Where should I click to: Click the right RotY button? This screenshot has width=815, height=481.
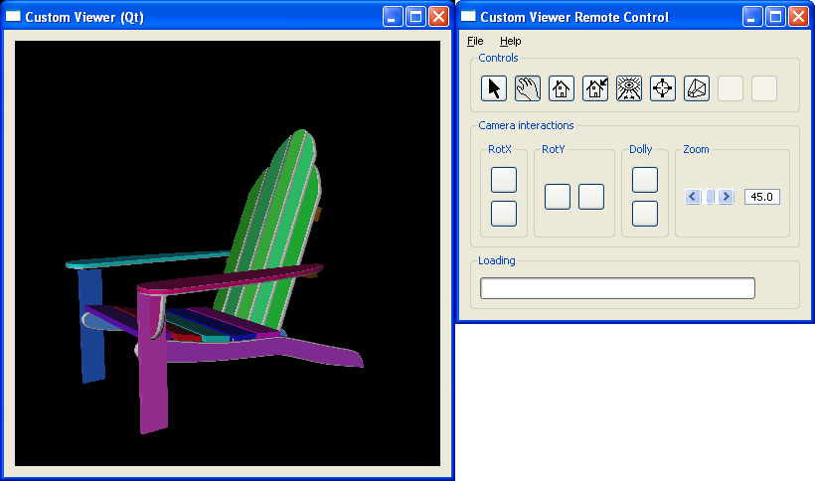click(x=591, y=197)
